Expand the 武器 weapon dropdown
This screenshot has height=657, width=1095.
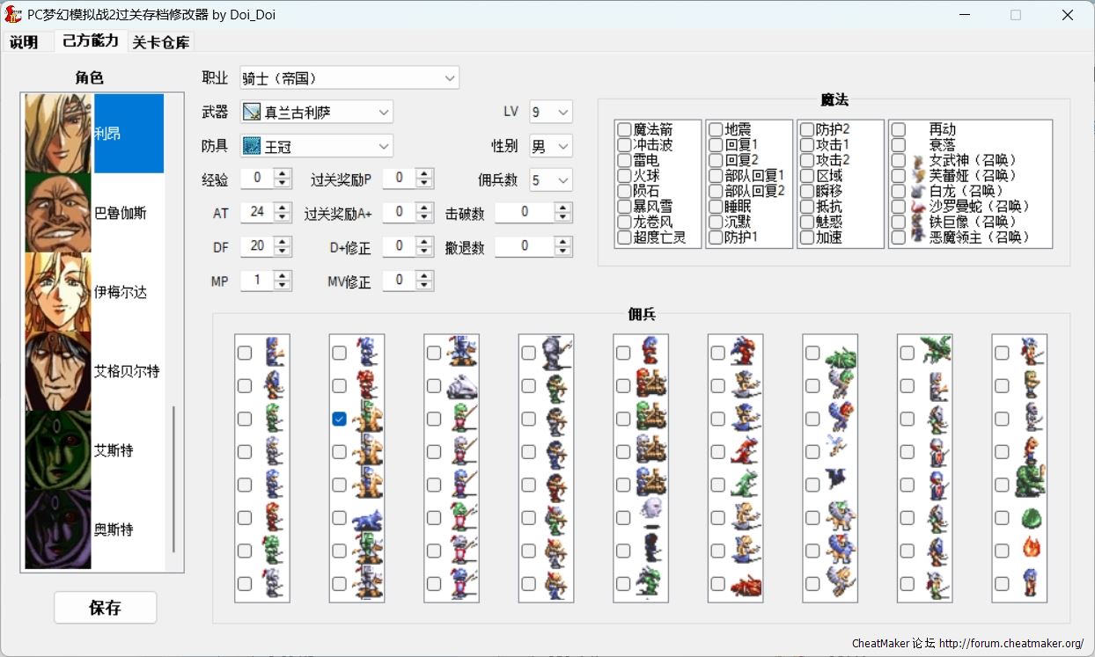(317, 113)
